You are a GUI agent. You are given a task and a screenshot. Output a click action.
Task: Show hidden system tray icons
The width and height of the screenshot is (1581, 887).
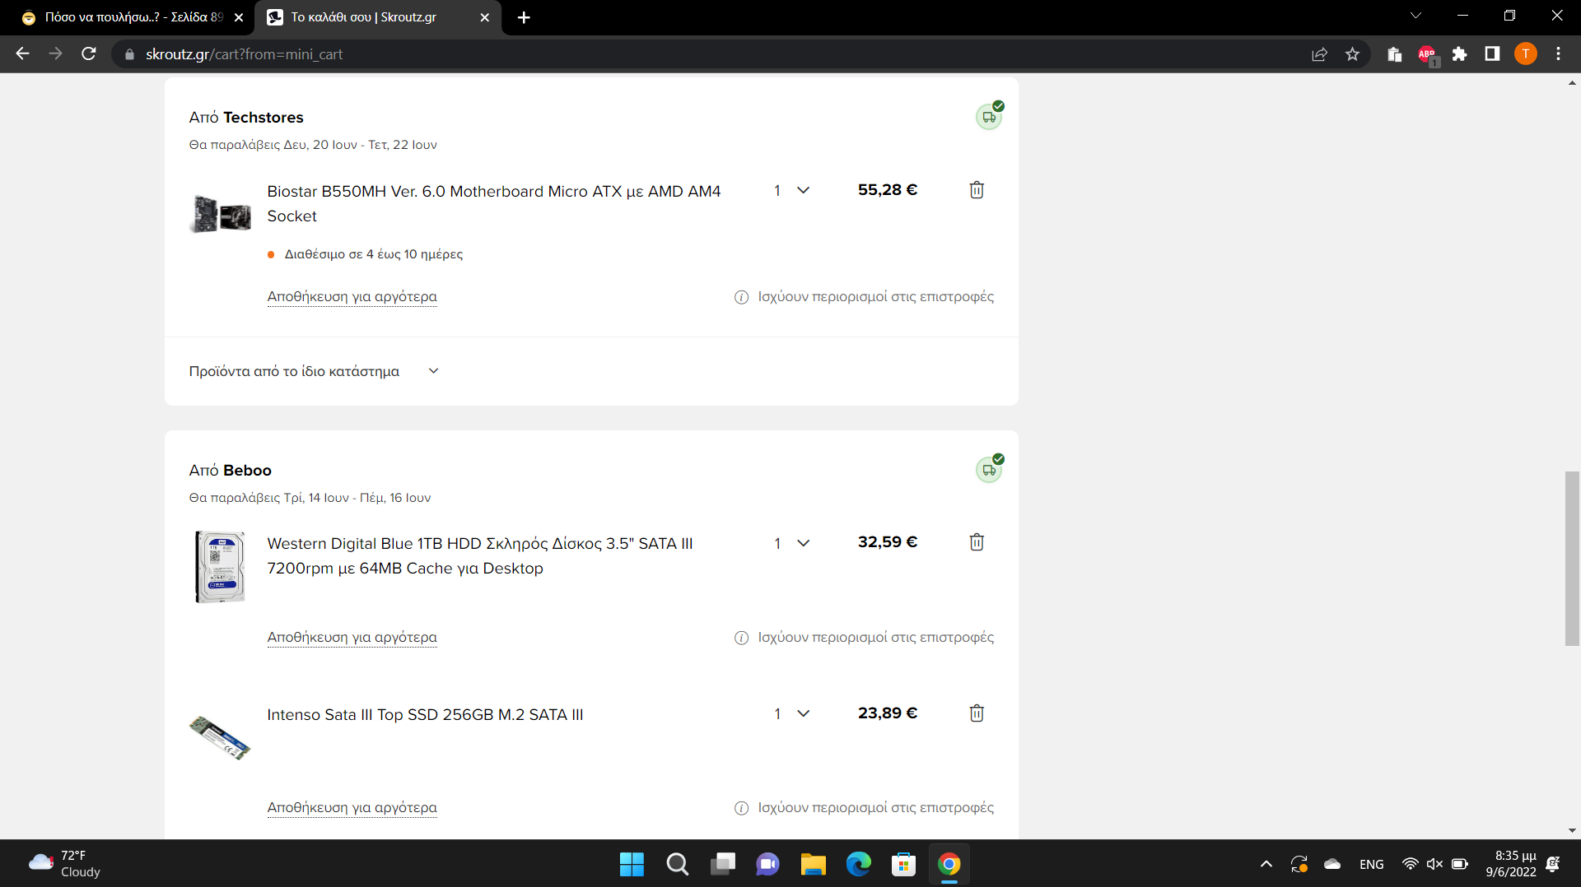pos(1266,864)
